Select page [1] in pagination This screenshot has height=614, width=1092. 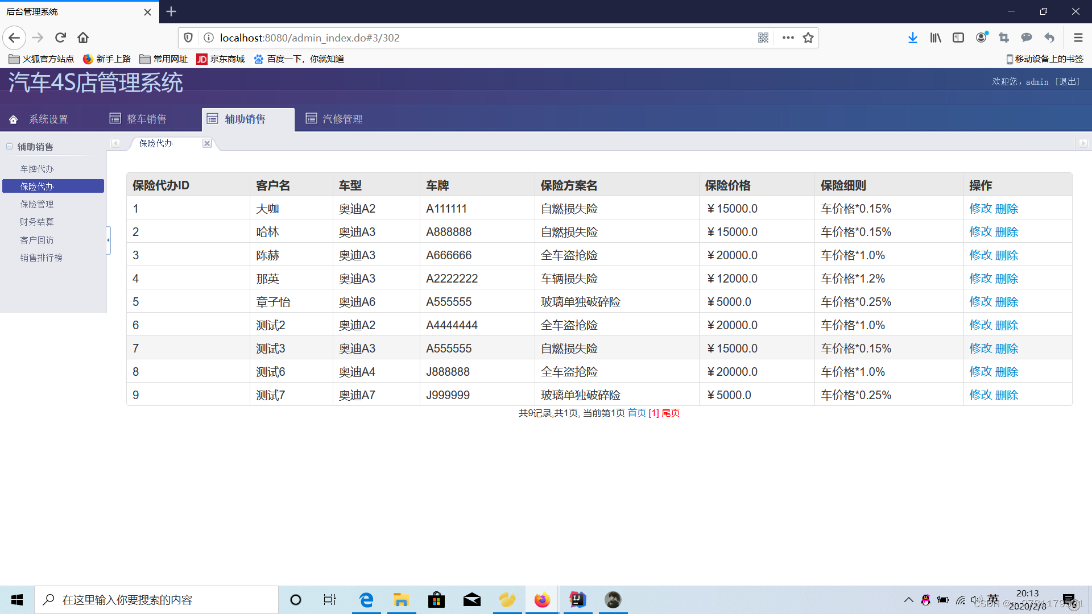coord(653,413)
